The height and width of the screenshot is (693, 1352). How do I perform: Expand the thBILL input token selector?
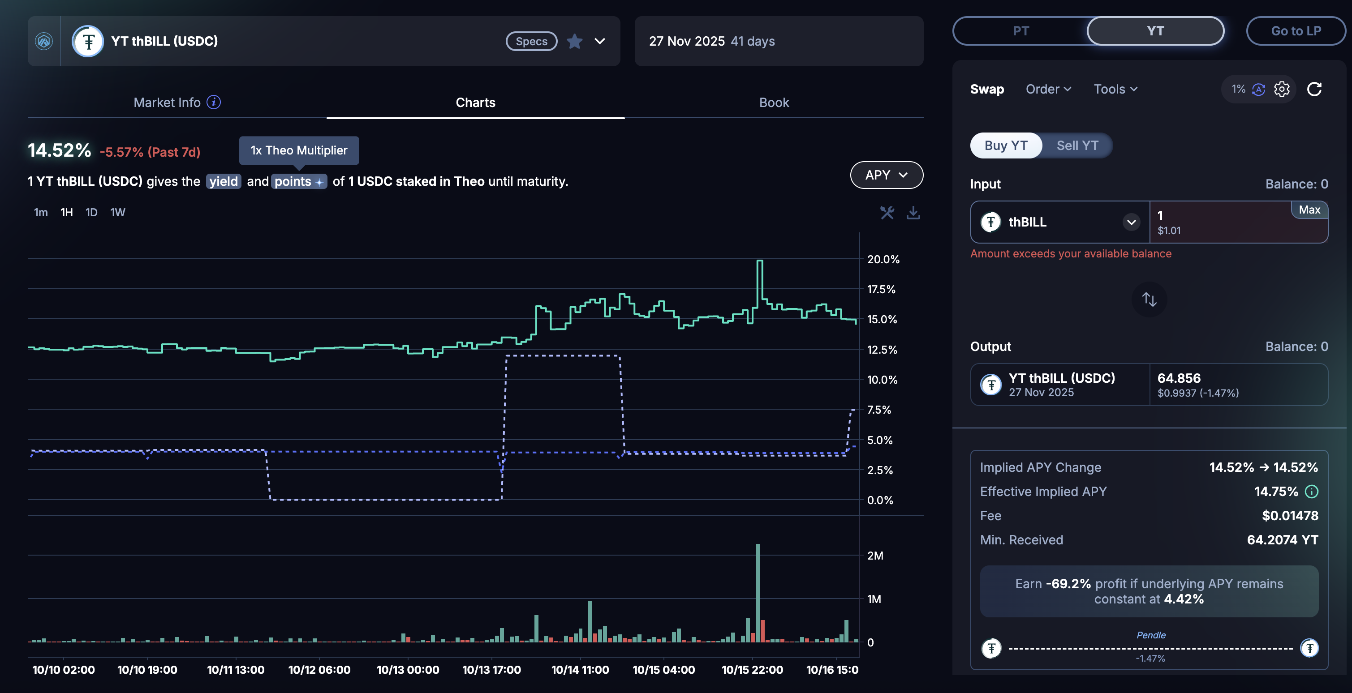coord(1131,222)
